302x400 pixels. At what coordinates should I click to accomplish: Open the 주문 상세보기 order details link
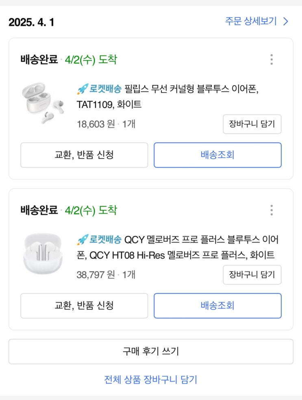point(251,21)
